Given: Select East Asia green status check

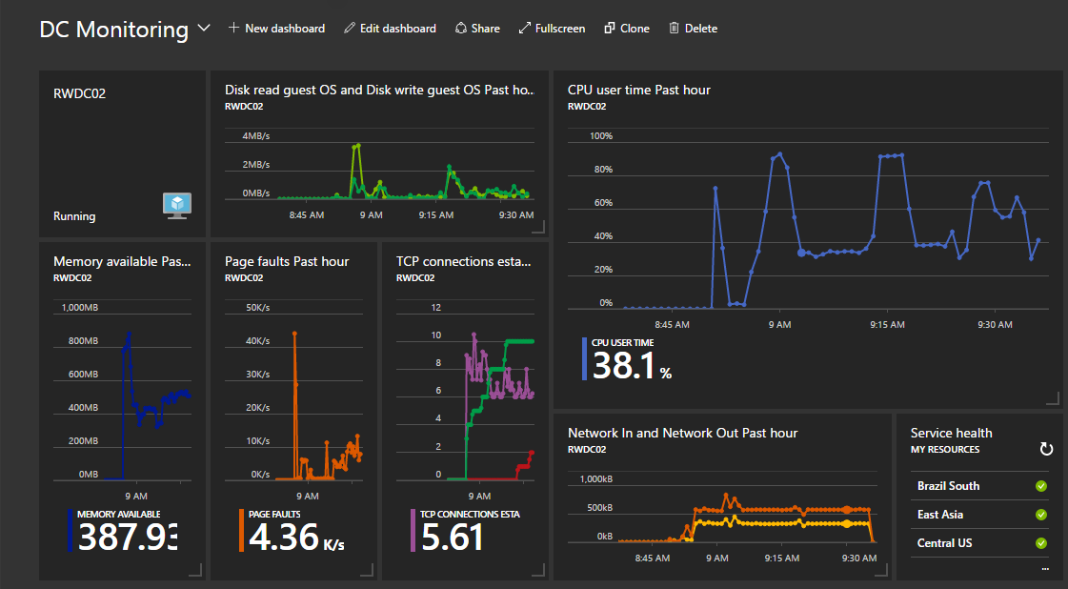Looking at the screenshot, I should (1041, 515).
